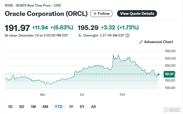Click the moon icon before Overnight
This screenshot has width=183, height=114.
point(80,35)
